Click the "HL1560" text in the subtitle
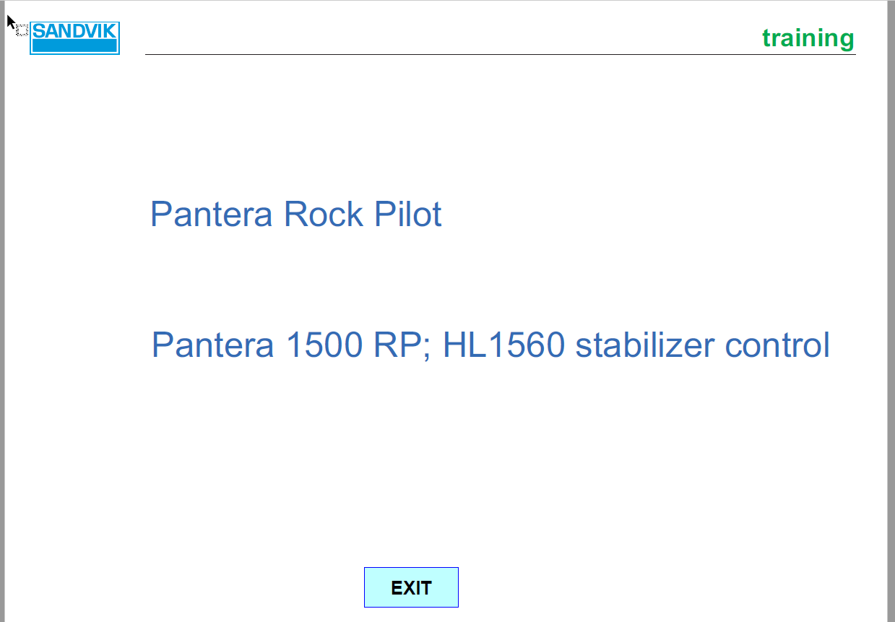 (503, 345)
